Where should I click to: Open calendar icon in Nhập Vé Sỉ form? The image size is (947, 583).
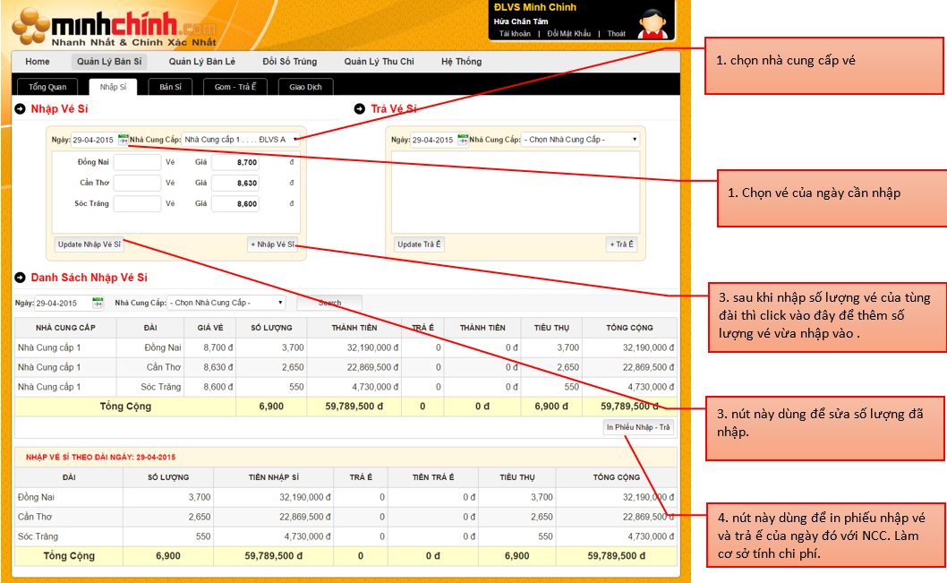coord(123,140)
